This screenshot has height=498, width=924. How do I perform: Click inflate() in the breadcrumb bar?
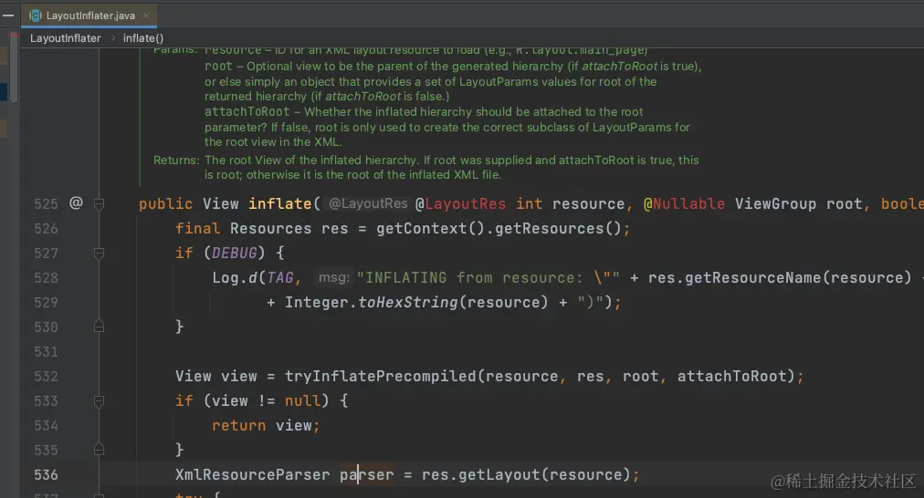143,38
